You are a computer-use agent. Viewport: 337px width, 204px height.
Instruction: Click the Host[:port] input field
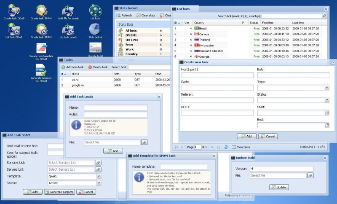tap(217, 75)
